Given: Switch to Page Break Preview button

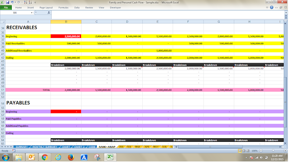Looking at the screenshot, I should [x=248, y=151].
